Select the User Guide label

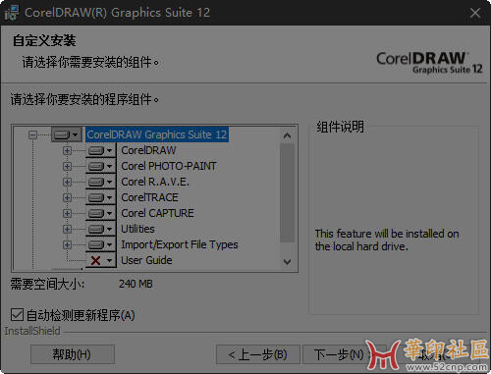146,260
